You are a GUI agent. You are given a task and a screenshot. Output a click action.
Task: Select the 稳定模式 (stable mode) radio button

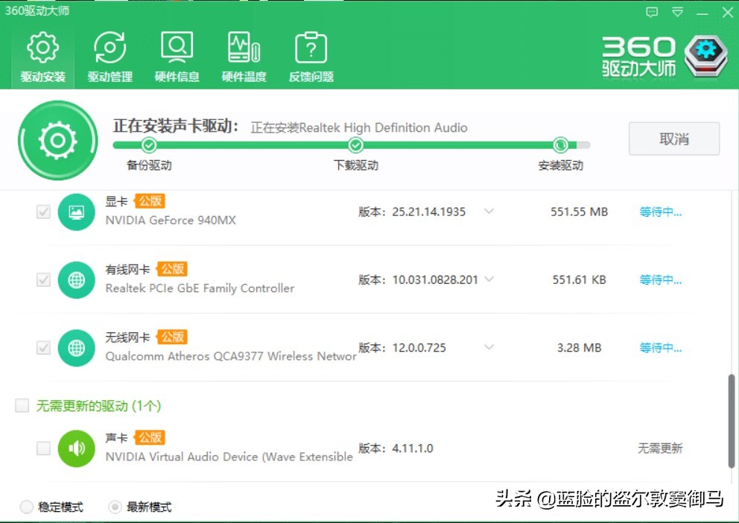point(27,506)
